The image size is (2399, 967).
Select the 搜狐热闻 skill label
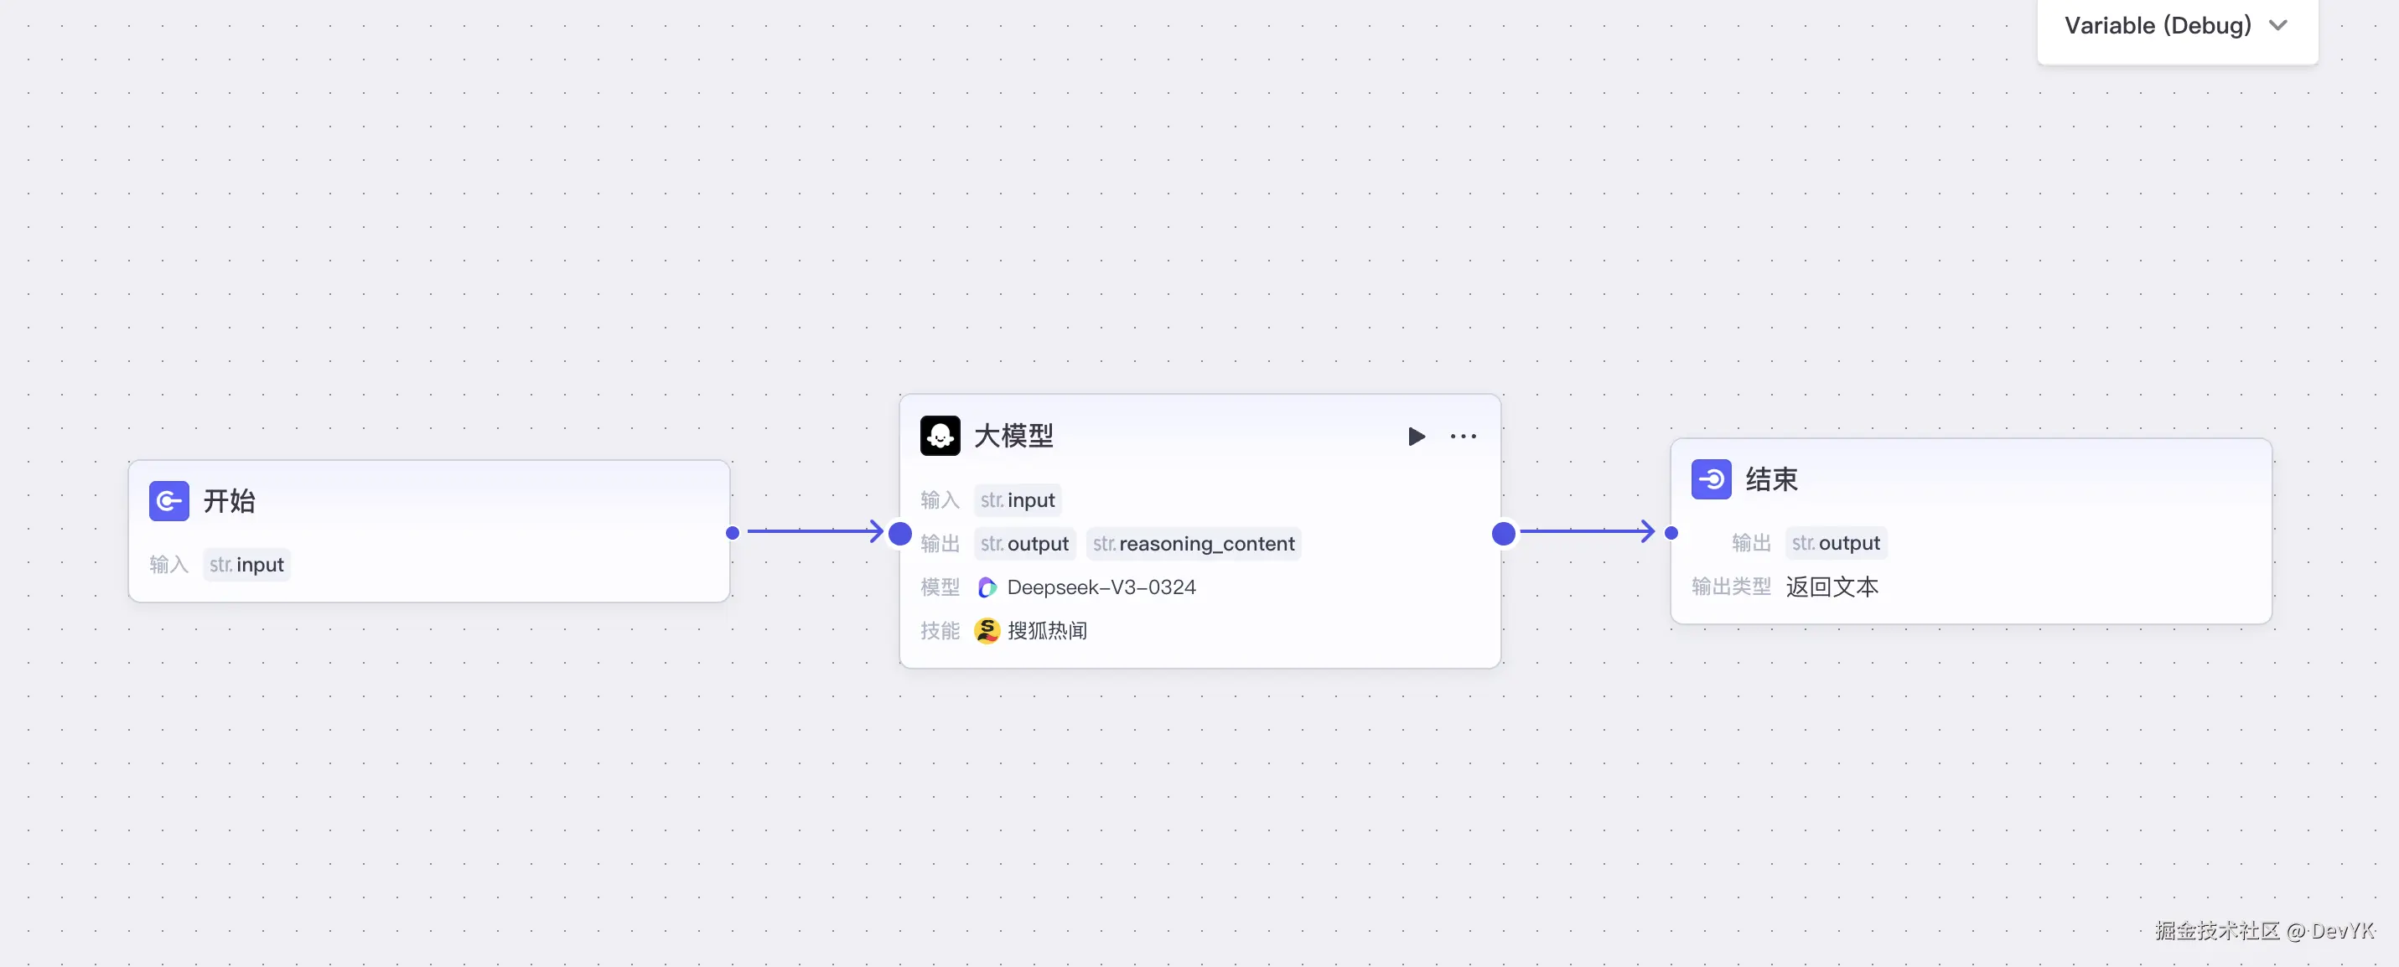click(1047, 630)
